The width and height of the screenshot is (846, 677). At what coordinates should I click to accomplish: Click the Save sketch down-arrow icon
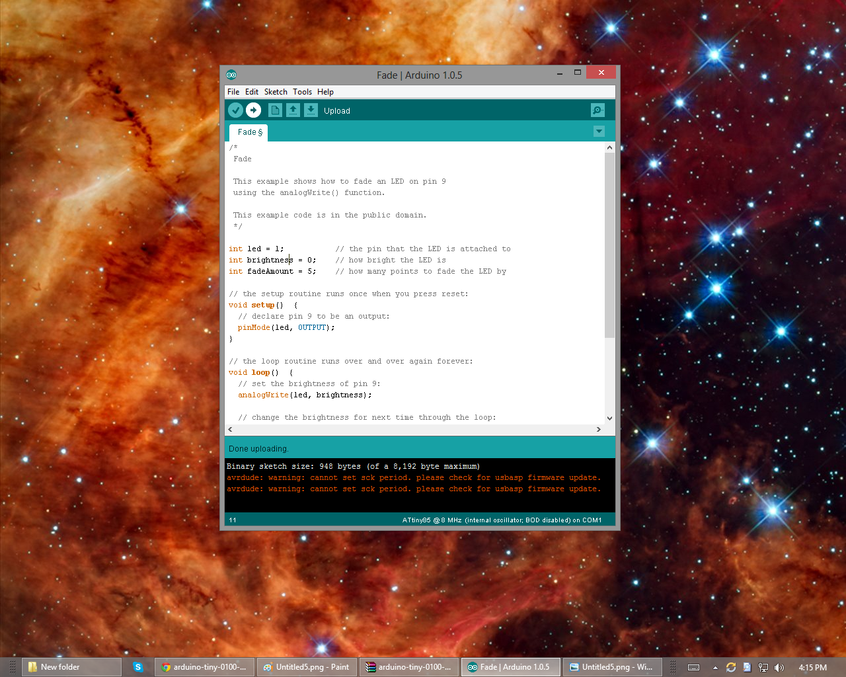(311, 110)
